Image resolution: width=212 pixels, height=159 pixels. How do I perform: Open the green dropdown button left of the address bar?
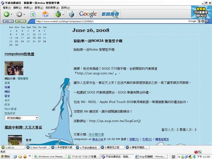(21, 21)
